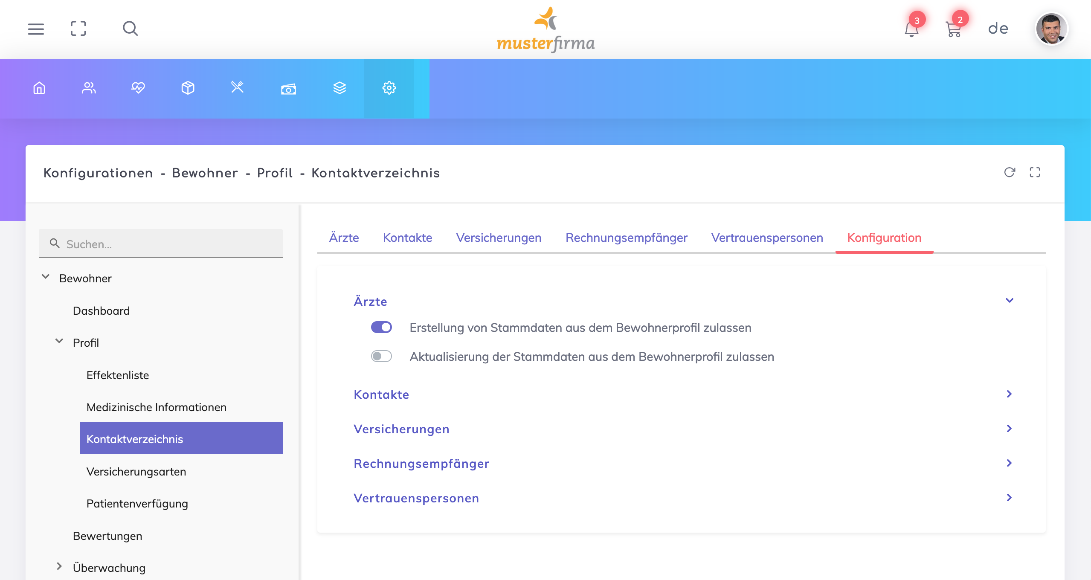Switch to the Versicherungen tab
The height and width of the screenshot is (580, 1091).
click(x=499, y=238)
